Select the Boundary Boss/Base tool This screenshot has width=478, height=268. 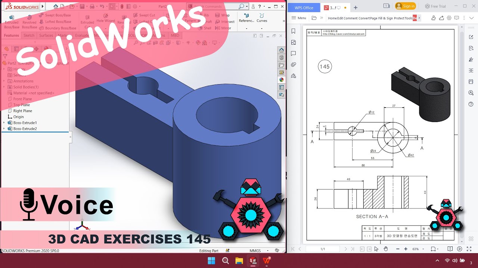point(58,28)
